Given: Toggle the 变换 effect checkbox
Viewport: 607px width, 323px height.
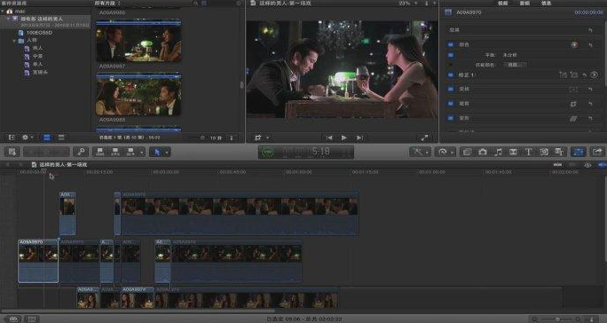Looking at the screenshot, I should pos(451,89).
